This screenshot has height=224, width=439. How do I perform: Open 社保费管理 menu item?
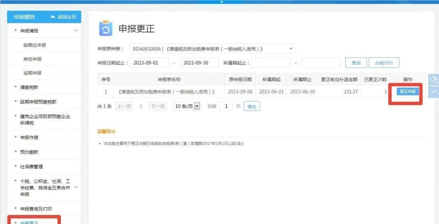coord(31,167)
